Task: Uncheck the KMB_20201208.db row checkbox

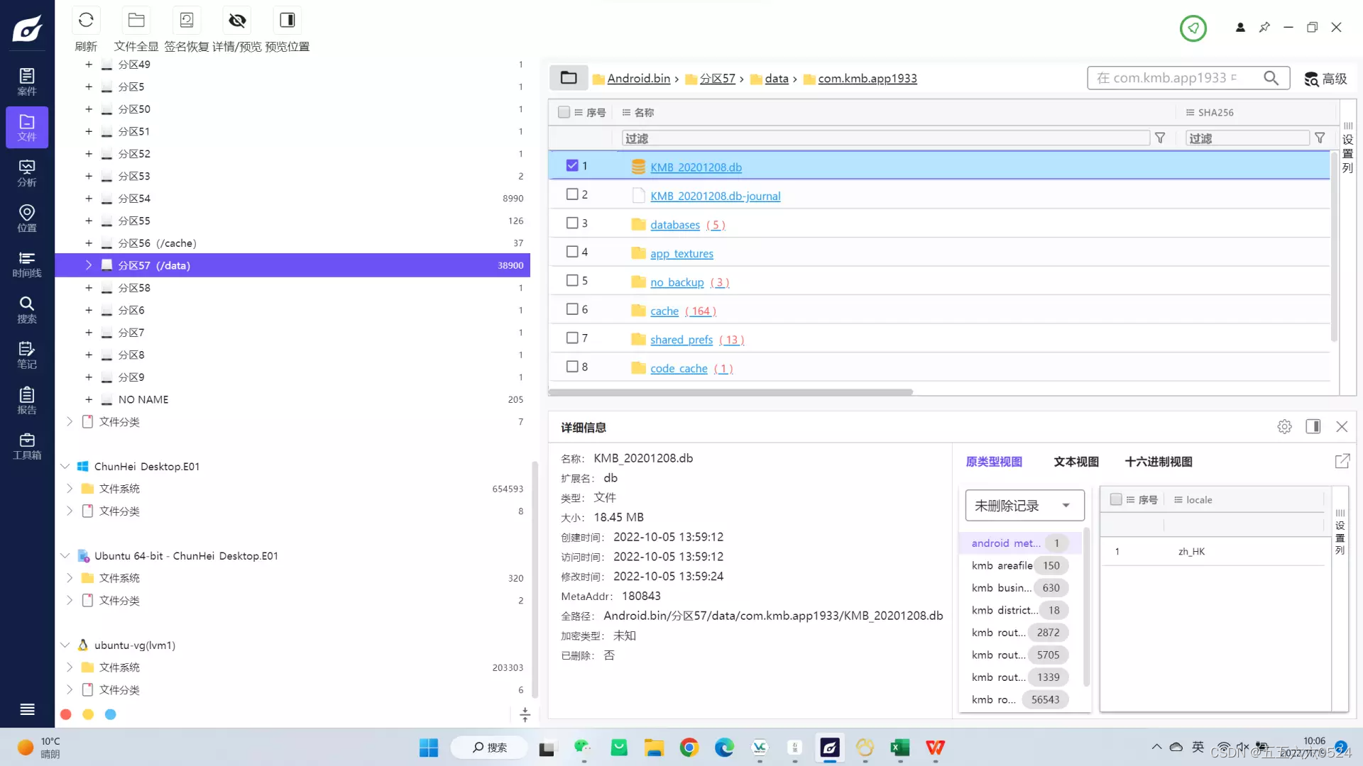Action: pyautogui.click(x=572, y=165)
